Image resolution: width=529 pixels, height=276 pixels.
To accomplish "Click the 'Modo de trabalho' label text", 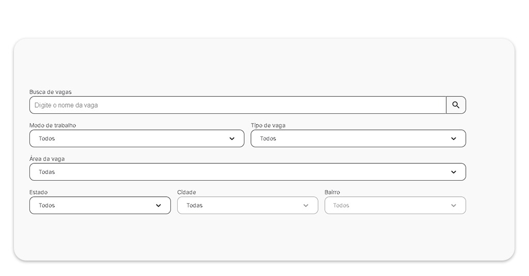I will [x=53, y=126].
